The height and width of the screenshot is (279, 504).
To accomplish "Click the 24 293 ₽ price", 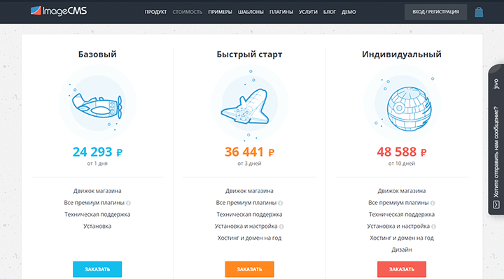I will click(97, 152).
